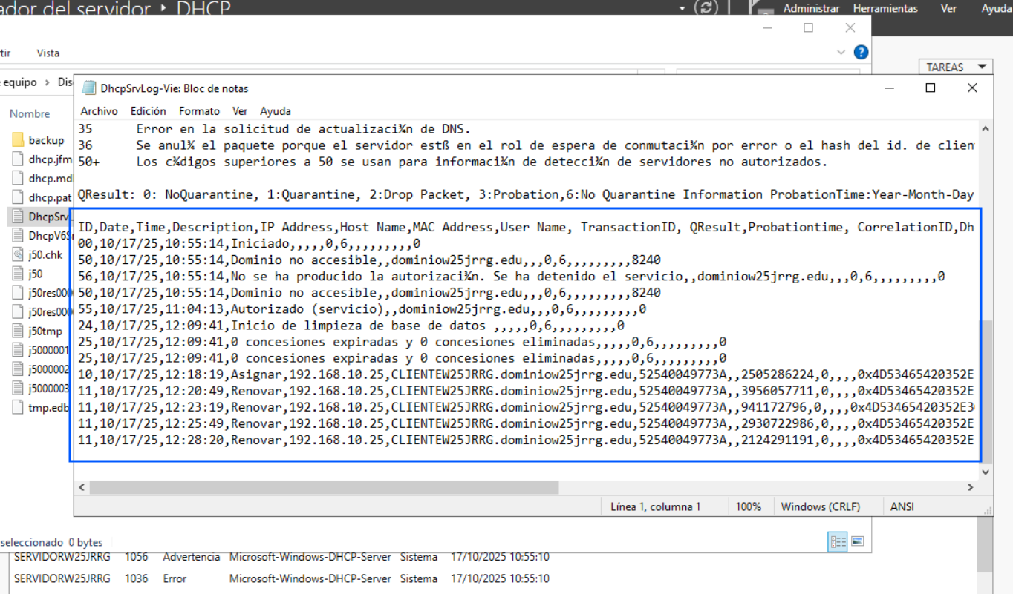The image size is (1013, 594).
Task: Expand the Explorer ribbon with the chevron
Action: (841, 53)
